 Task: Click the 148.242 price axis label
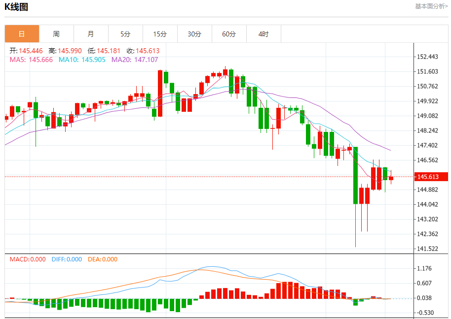click(427, 130)
